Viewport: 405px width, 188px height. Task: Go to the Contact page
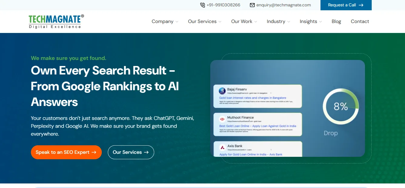click(360, 21)
